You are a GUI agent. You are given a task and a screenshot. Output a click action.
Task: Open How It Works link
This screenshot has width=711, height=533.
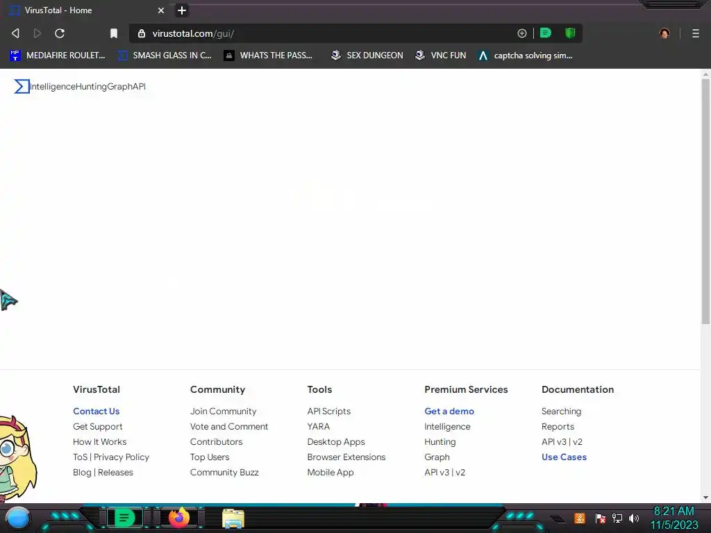[100, 441]
